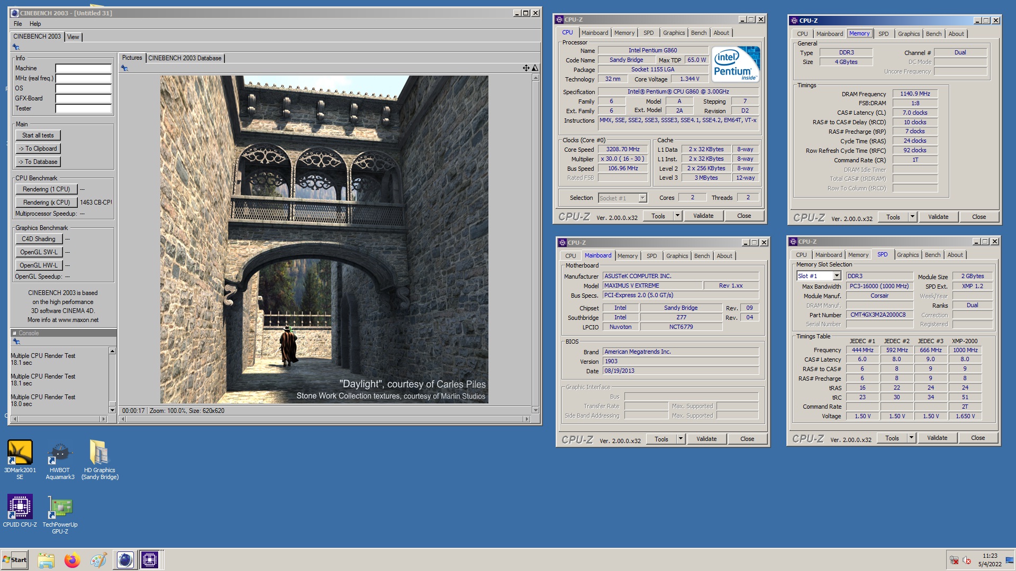Run OpenGL HW-L benchmark
Image resolution: width=1016 pixels, height=571 pixels.
point(39,265)
